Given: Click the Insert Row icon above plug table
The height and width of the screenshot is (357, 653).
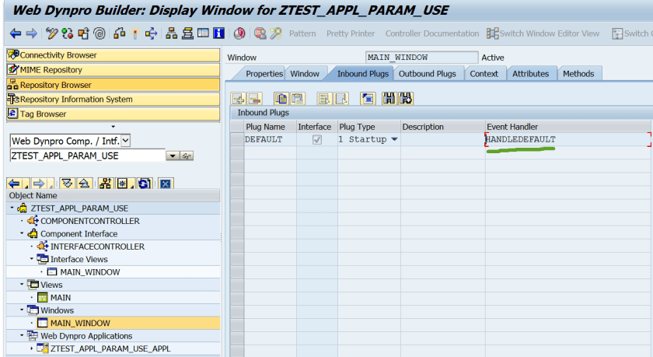Looking at the screenshot, I should coord(239,99).
